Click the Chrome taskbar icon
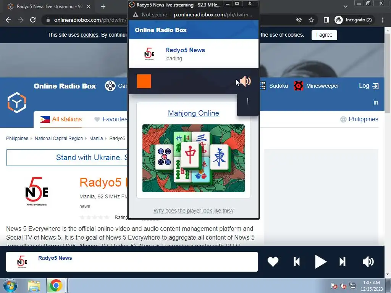Viewport: 391px width, 293px height. click(56, 285)
